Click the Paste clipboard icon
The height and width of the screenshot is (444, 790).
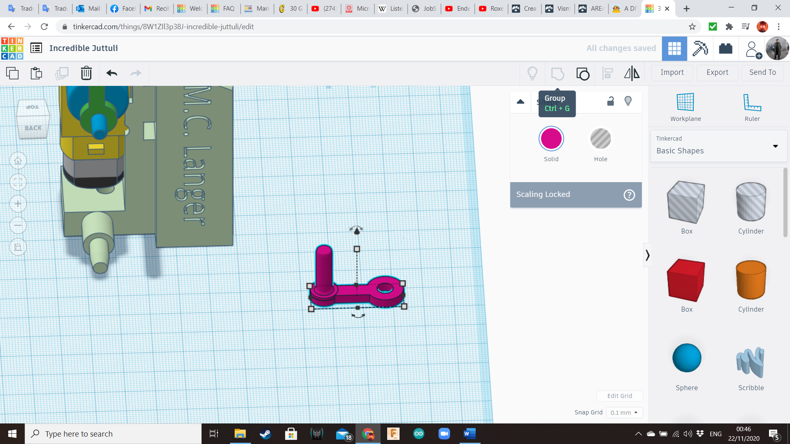(36, 73)
